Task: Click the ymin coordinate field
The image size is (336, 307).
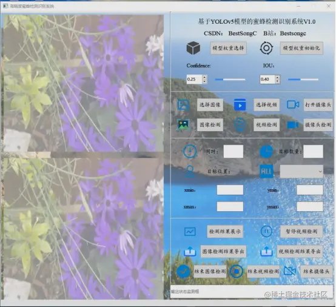Action: click(x=310, y=190)
